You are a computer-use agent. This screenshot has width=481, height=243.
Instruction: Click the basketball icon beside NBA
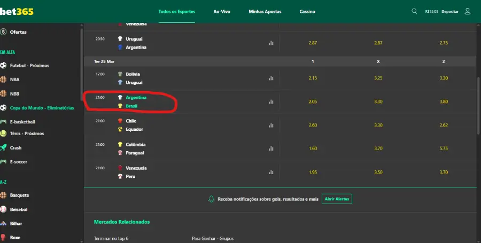[x=3, y=80]
